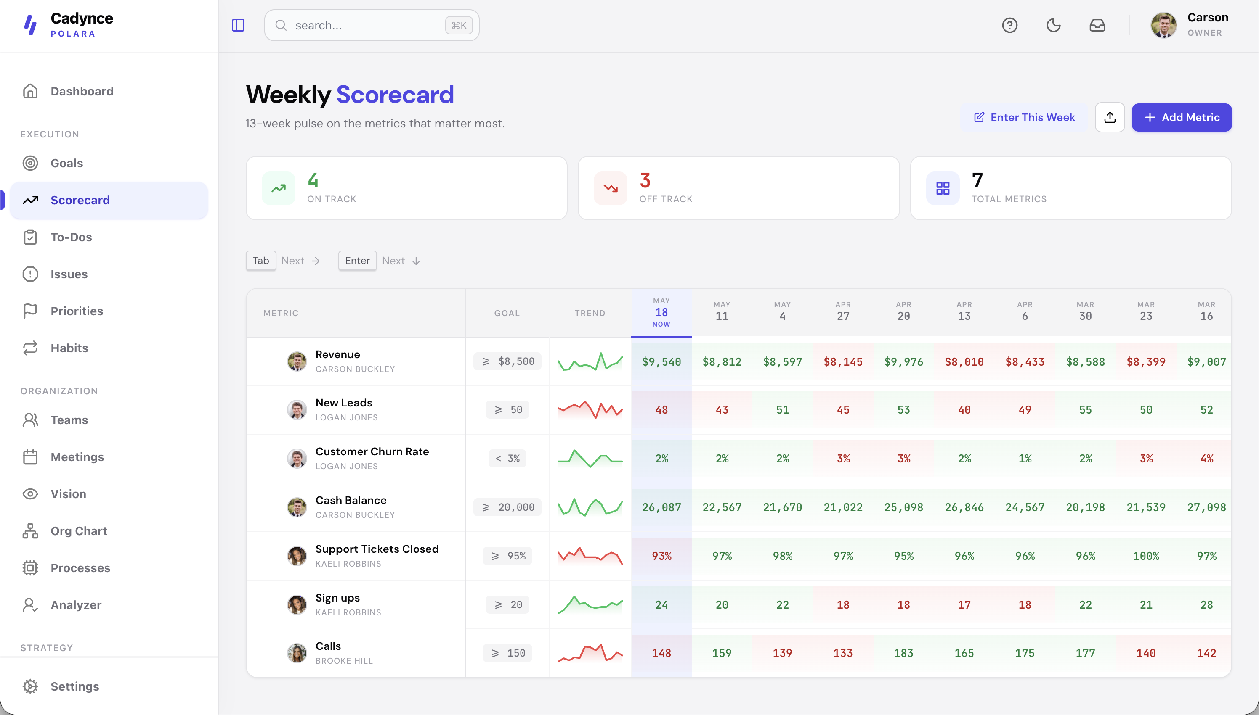1259x715 pixels.
Task: Click Revenue owner avatar
Action: (x=297, y=361)
